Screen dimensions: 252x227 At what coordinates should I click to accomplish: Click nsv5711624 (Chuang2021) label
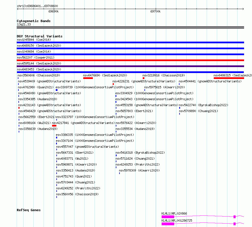point(135,159)
